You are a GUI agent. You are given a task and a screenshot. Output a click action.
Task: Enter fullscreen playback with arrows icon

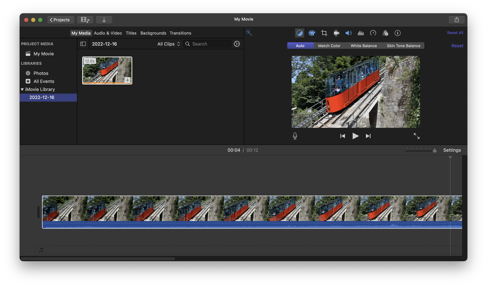pyautogui.click(x=416, y=136)
